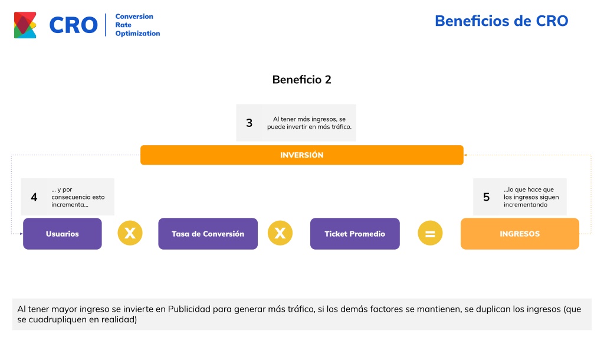Click the number 3 step label

[x=250, y=123]
